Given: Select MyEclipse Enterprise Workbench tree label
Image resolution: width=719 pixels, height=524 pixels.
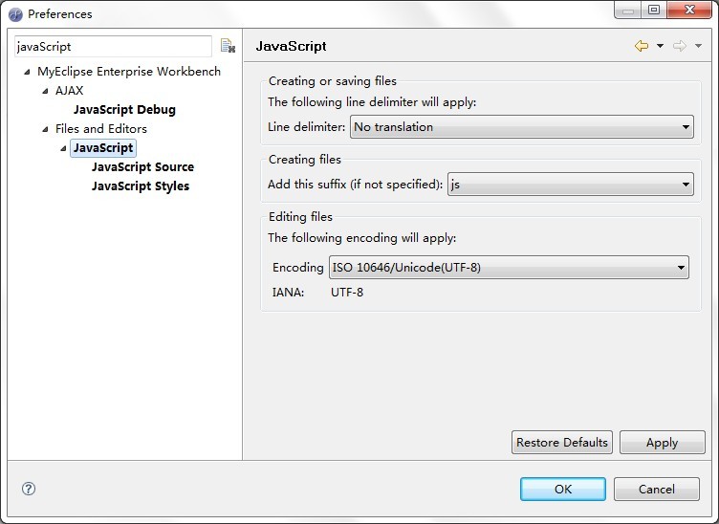Looking at the screenshot, I should pos(129,72).
